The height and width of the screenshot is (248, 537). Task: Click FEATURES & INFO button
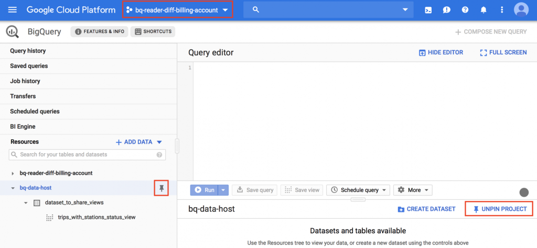point(99,31)
